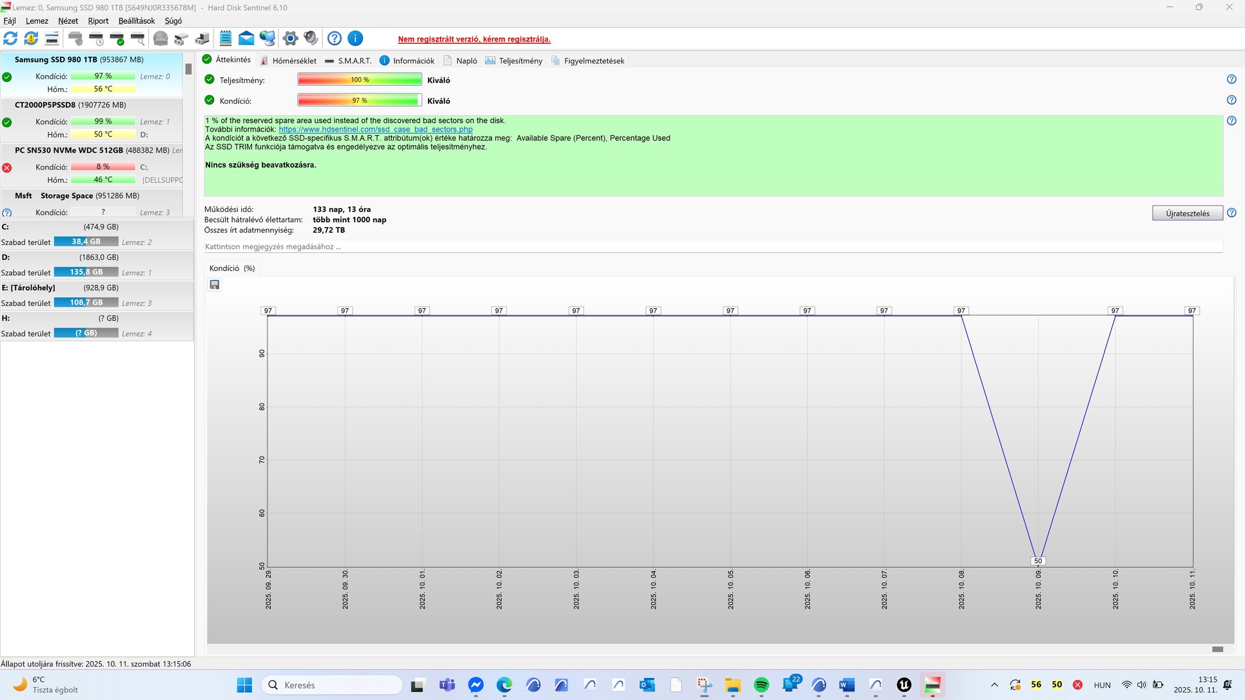The image size is (1245, 700).
Task: Click the envelope send e-mail icon
Action: pos(246,39)
